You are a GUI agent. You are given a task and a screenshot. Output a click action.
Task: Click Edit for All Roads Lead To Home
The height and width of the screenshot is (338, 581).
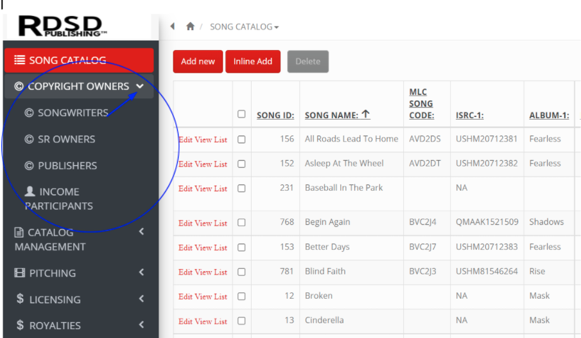pyautogui.click(x=186, y=140)
